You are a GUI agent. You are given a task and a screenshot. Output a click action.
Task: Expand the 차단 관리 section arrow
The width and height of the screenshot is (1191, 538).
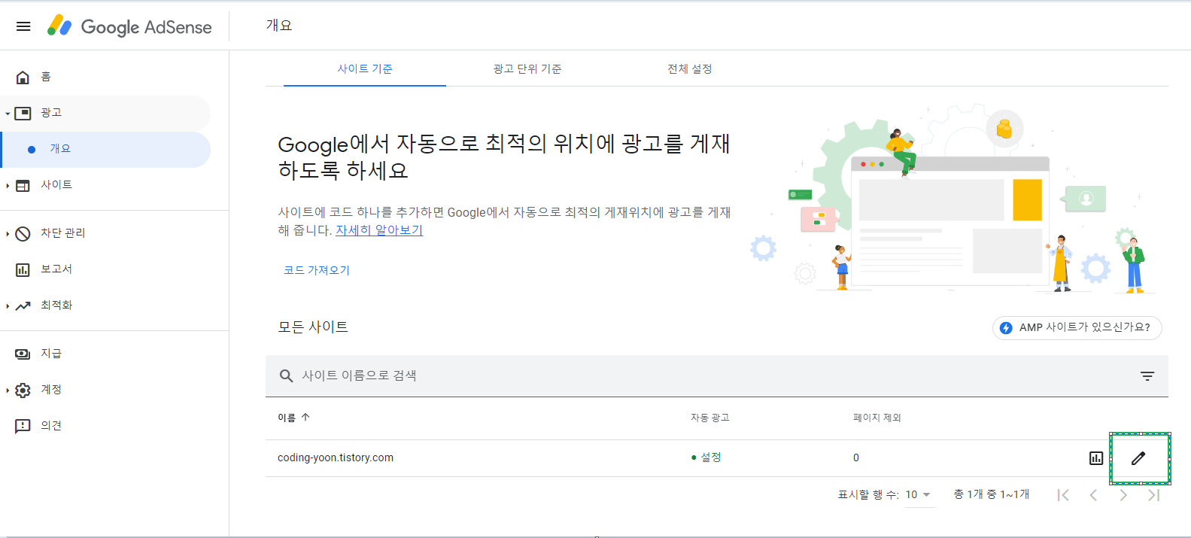coord(8,234)
